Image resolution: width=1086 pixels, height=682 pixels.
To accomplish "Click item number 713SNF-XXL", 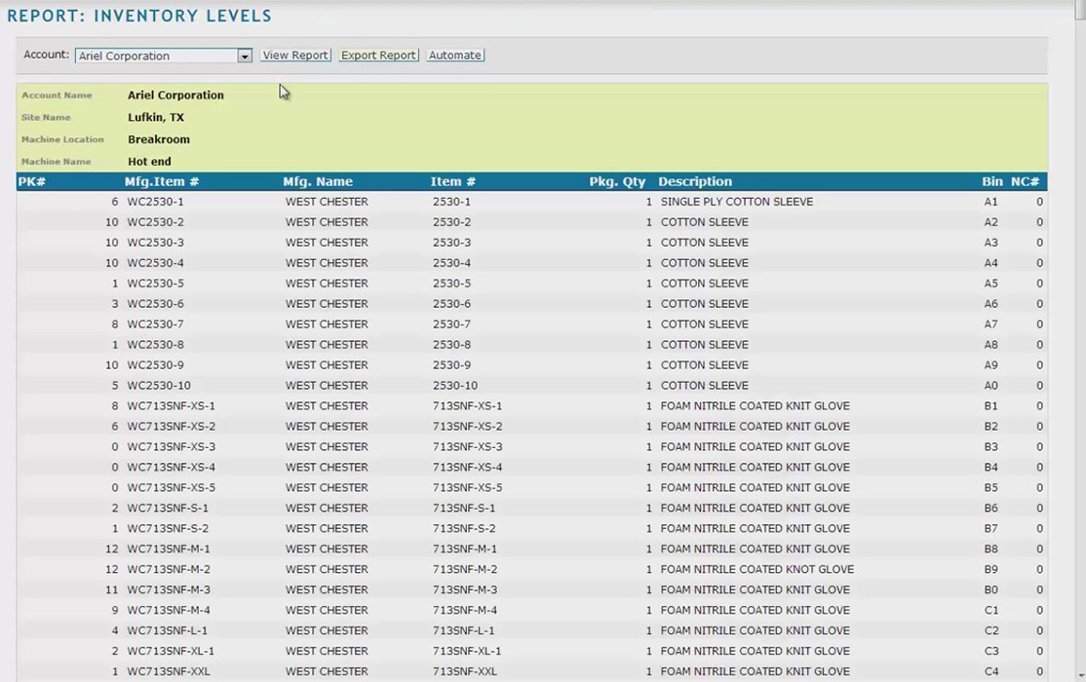I will click(465, 671).
